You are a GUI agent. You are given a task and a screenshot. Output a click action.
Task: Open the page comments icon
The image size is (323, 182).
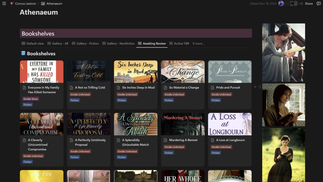click(318, 3)
